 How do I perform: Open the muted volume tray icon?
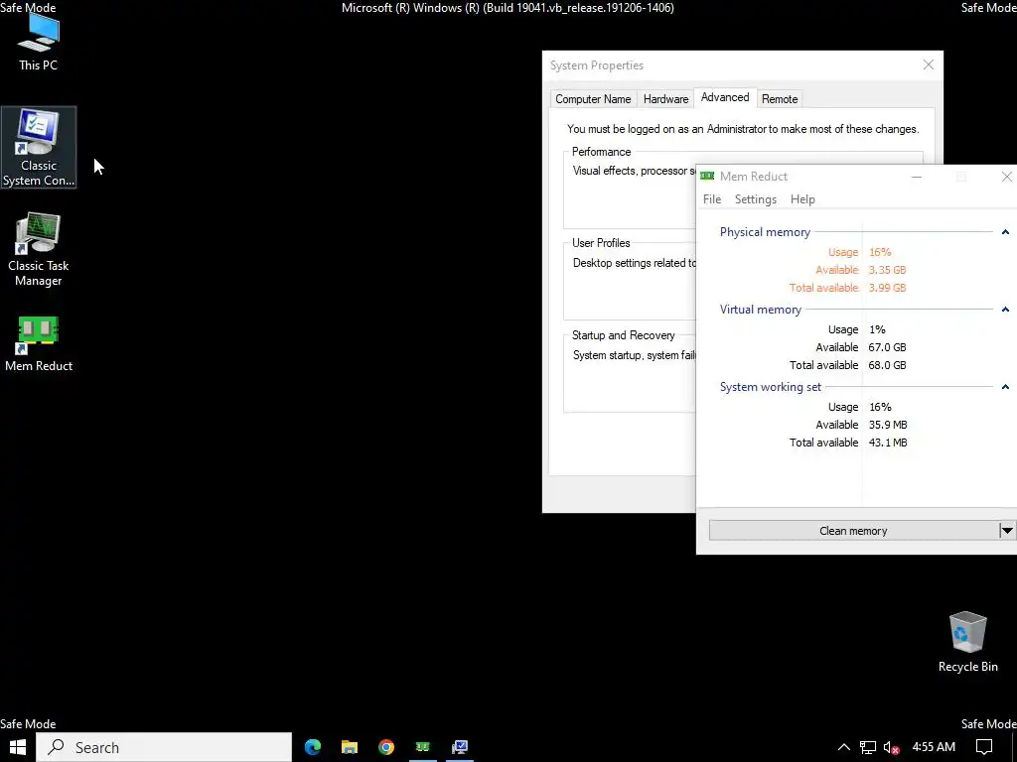(892, 747)
